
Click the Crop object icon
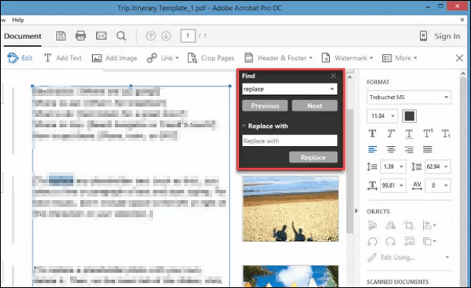pos(409,225)
